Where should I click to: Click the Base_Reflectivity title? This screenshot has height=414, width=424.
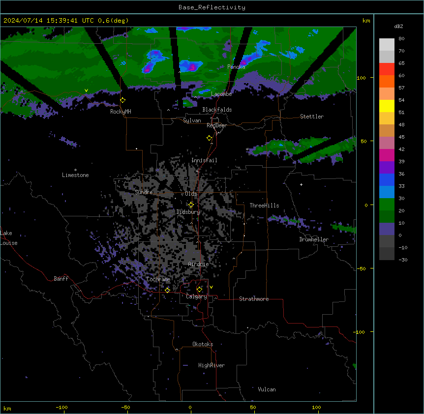(x=212, y=7)
